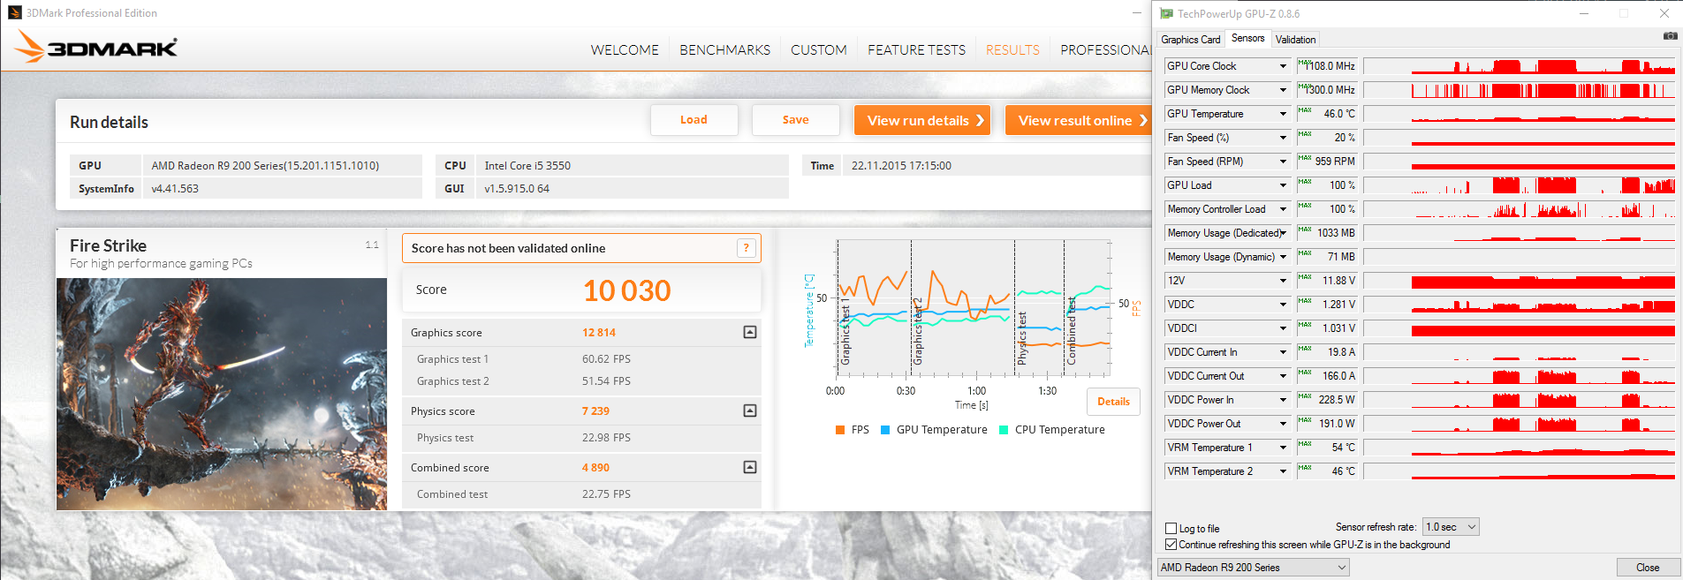Open PROFESSIONAL section
Image resolution: width=1683 pixels, height=580 pixels.
pyautogui.click(x=1106, y=50)
